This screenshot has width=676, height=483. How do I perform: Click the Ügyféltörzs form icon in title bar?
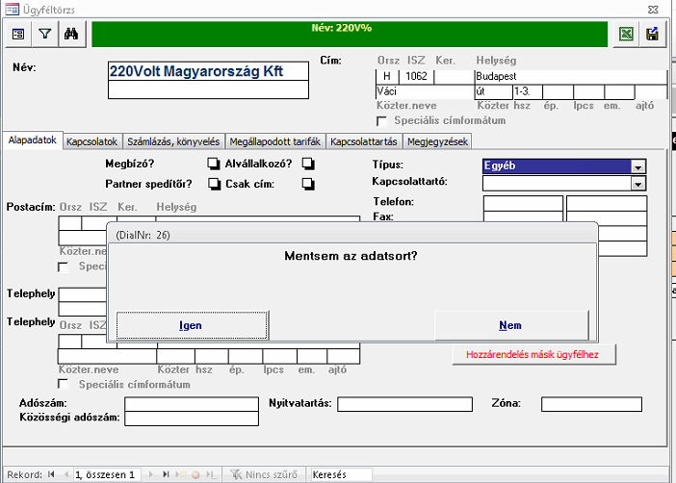(x=13, y=9)
